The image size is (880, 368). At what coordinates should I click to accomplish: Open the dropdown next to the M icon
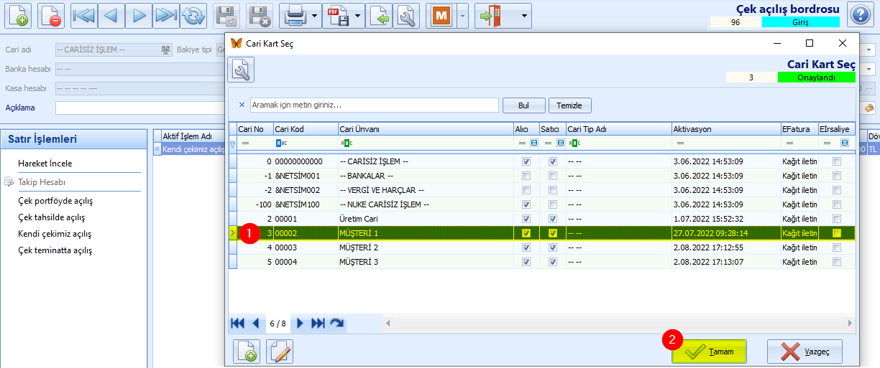[462, 15]
